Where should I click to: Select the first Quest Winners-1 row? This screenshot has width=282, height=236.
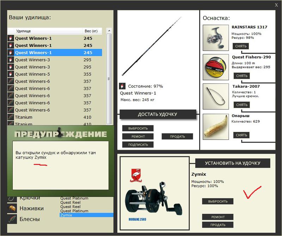click(x=55, y=38)
